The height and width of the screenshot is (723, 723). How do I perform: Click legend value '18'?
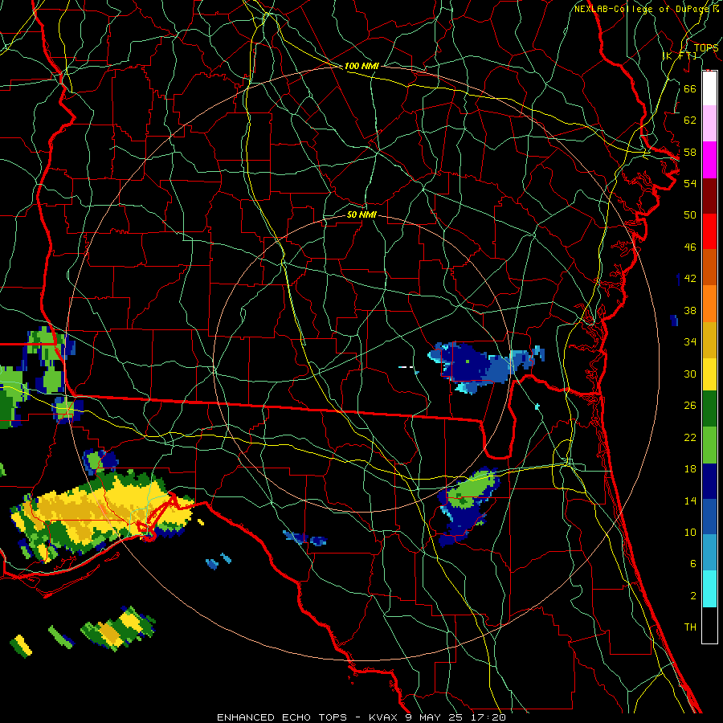[x=690, y=469]
